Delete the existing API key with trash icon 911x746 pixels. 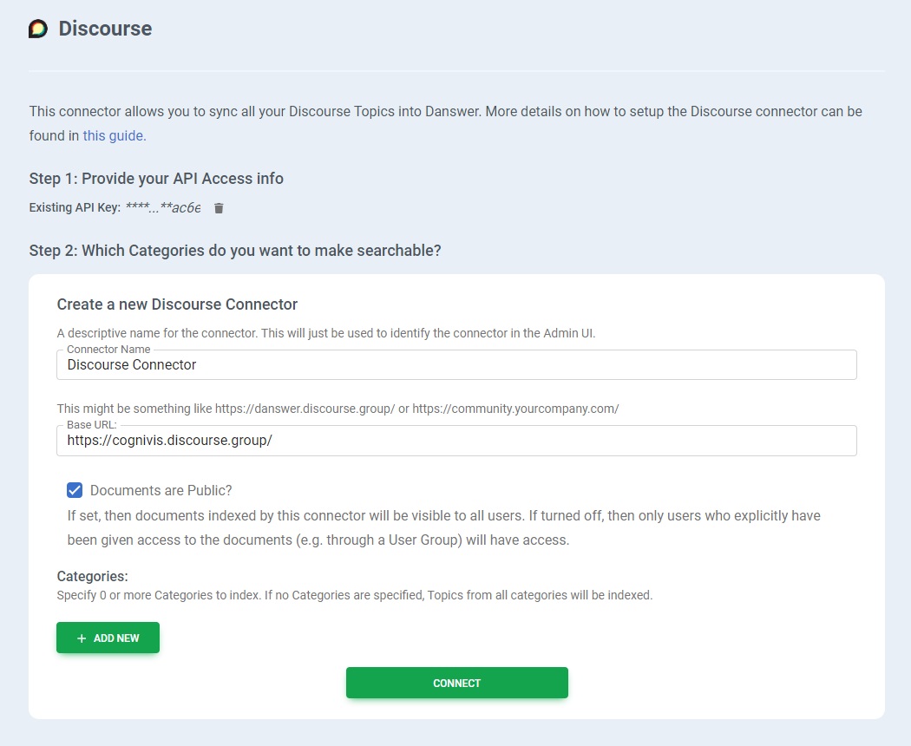coord(219,208)
